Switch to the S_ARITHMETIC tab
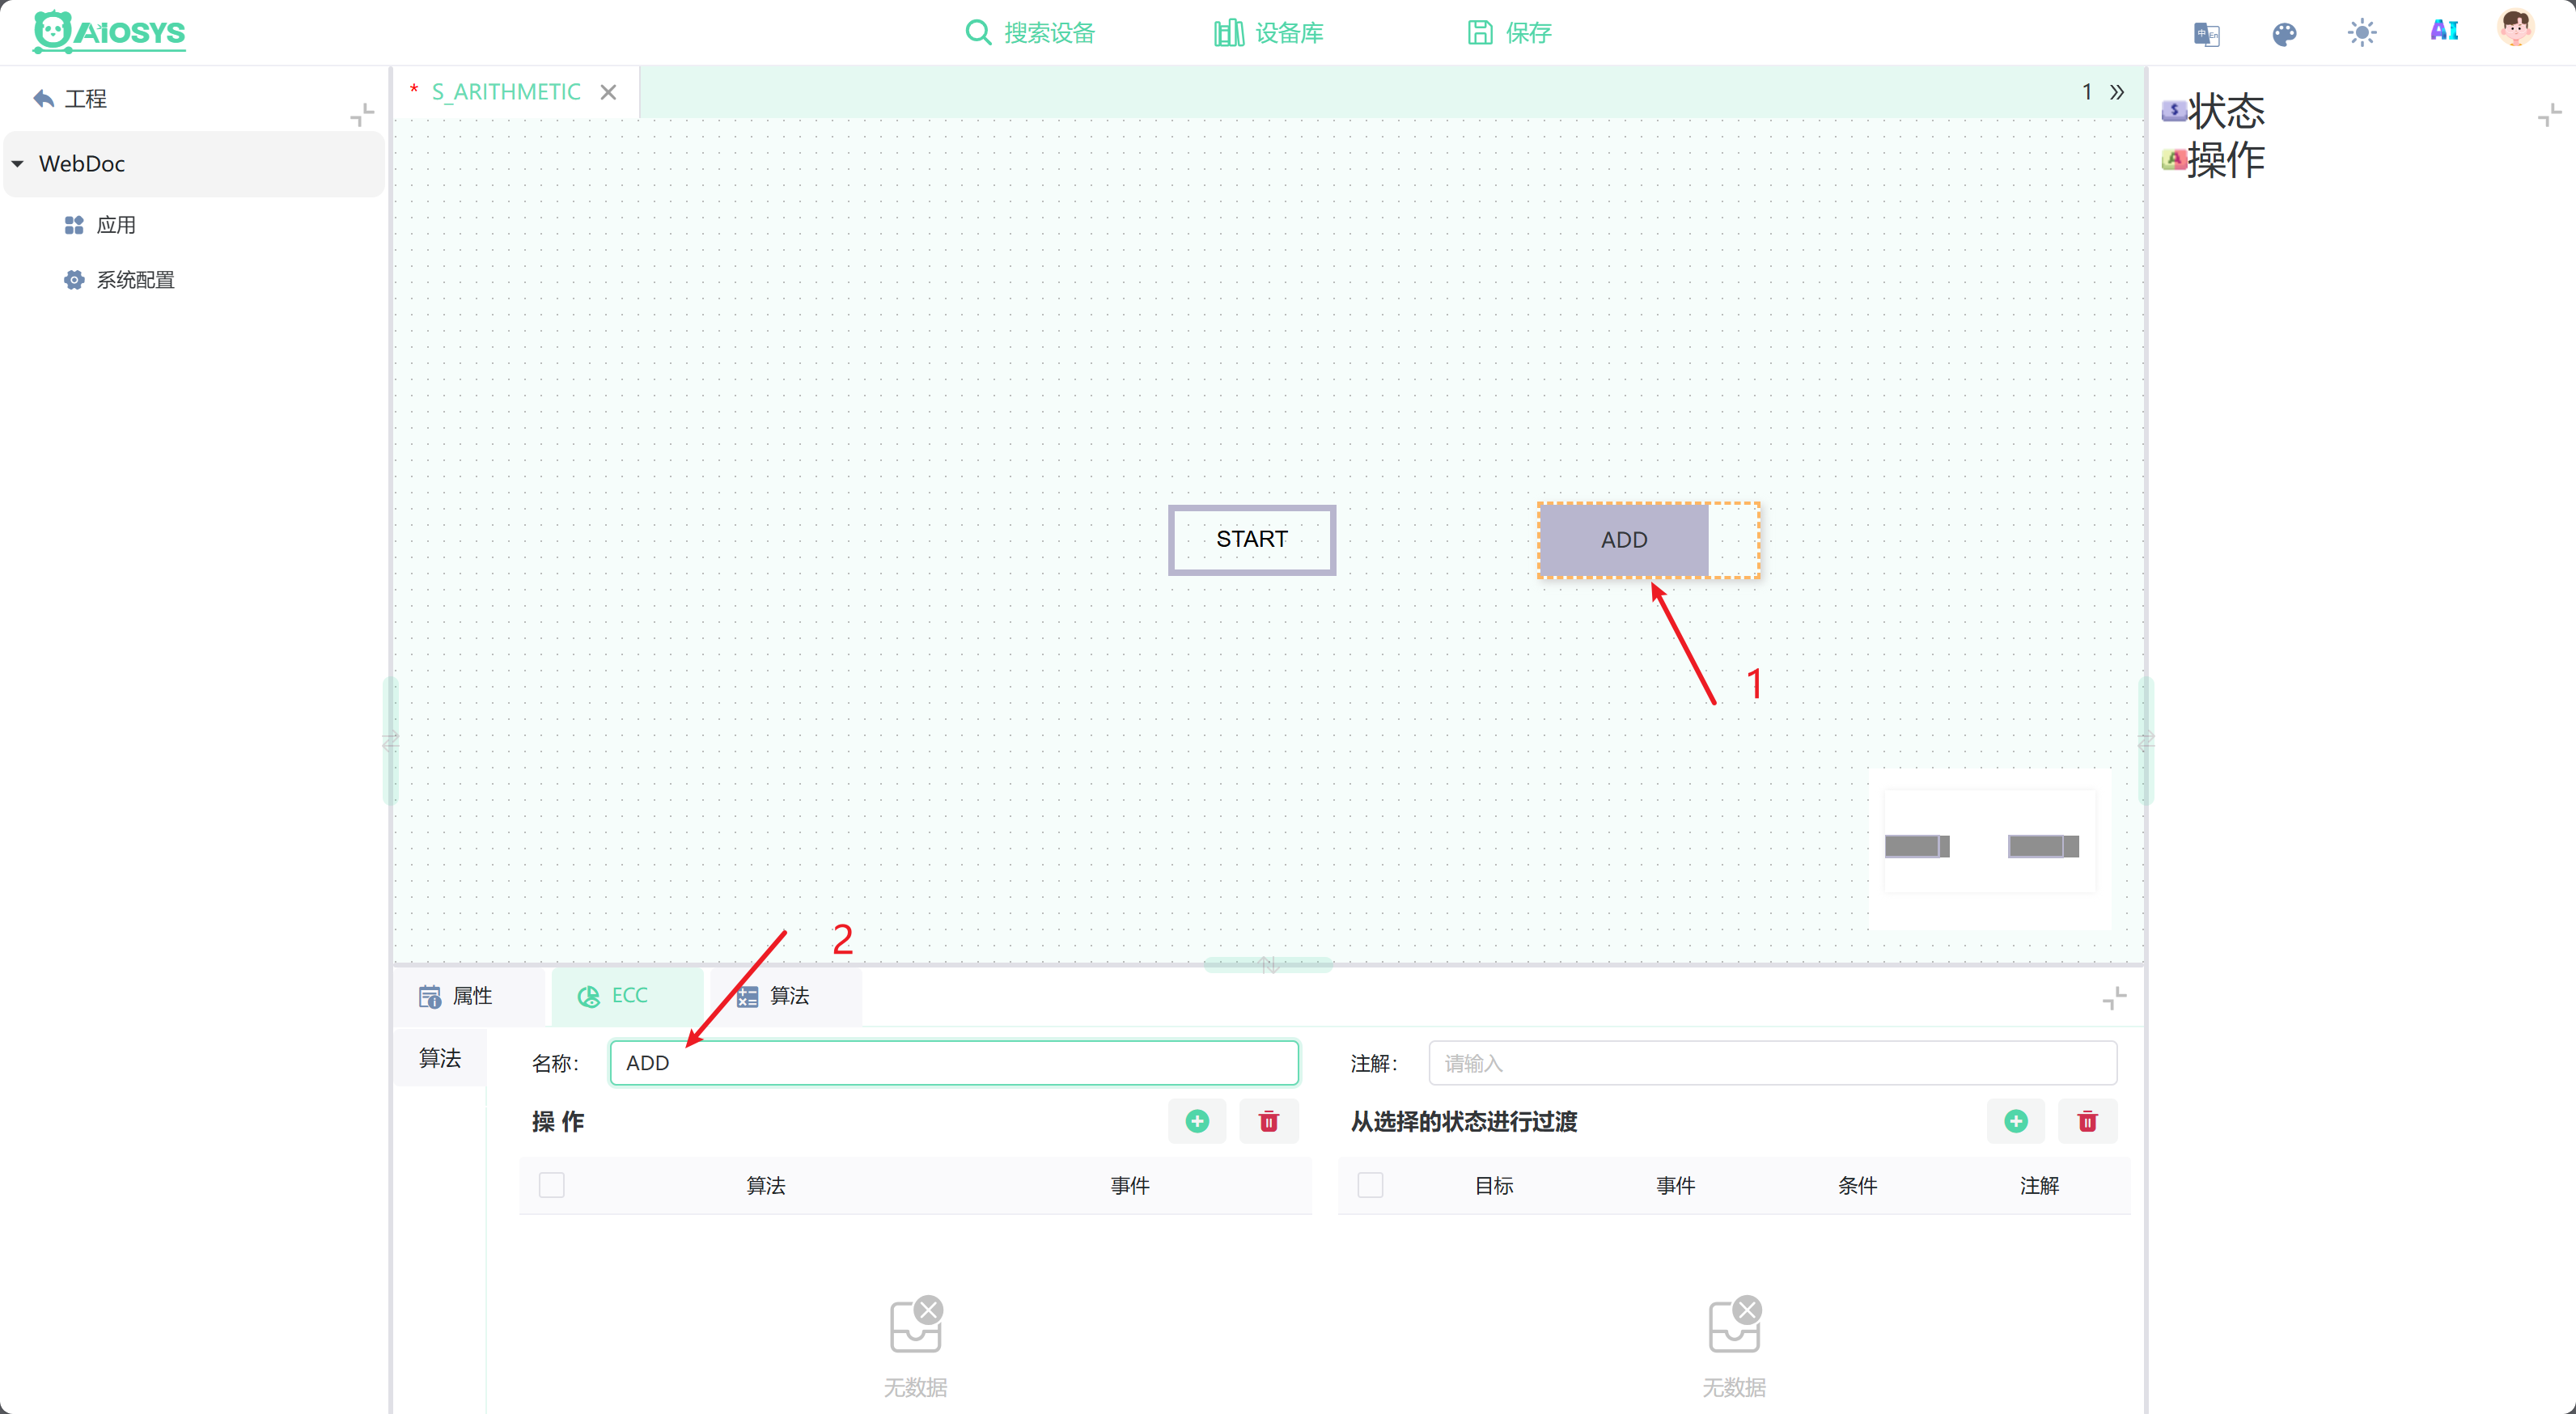Screen dimensions: 2576x1414 (x=505, y=92)
